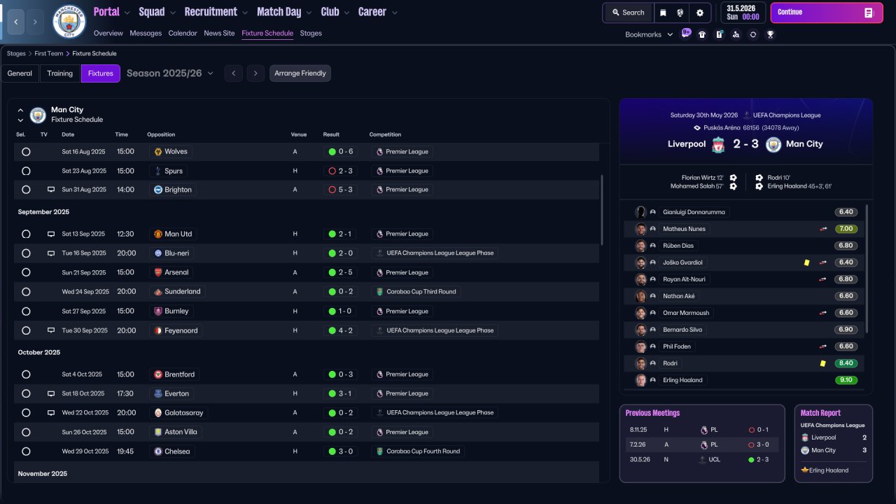
Task: Expand the Recruitment menu dropdown arrow
Action: (x=244, y=13)
